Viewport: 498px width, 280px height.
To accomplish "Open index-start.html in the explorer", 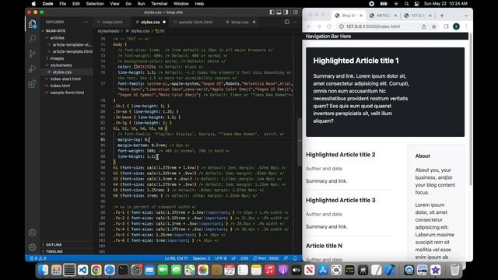I will (65, 79).
